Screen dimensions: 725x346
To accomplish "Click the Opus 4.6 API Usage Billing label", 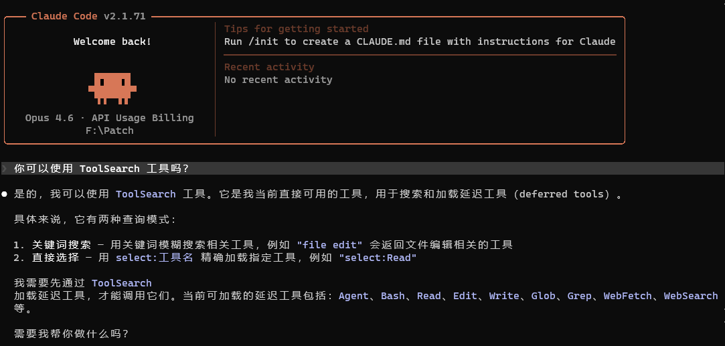I will coord(110,118).
